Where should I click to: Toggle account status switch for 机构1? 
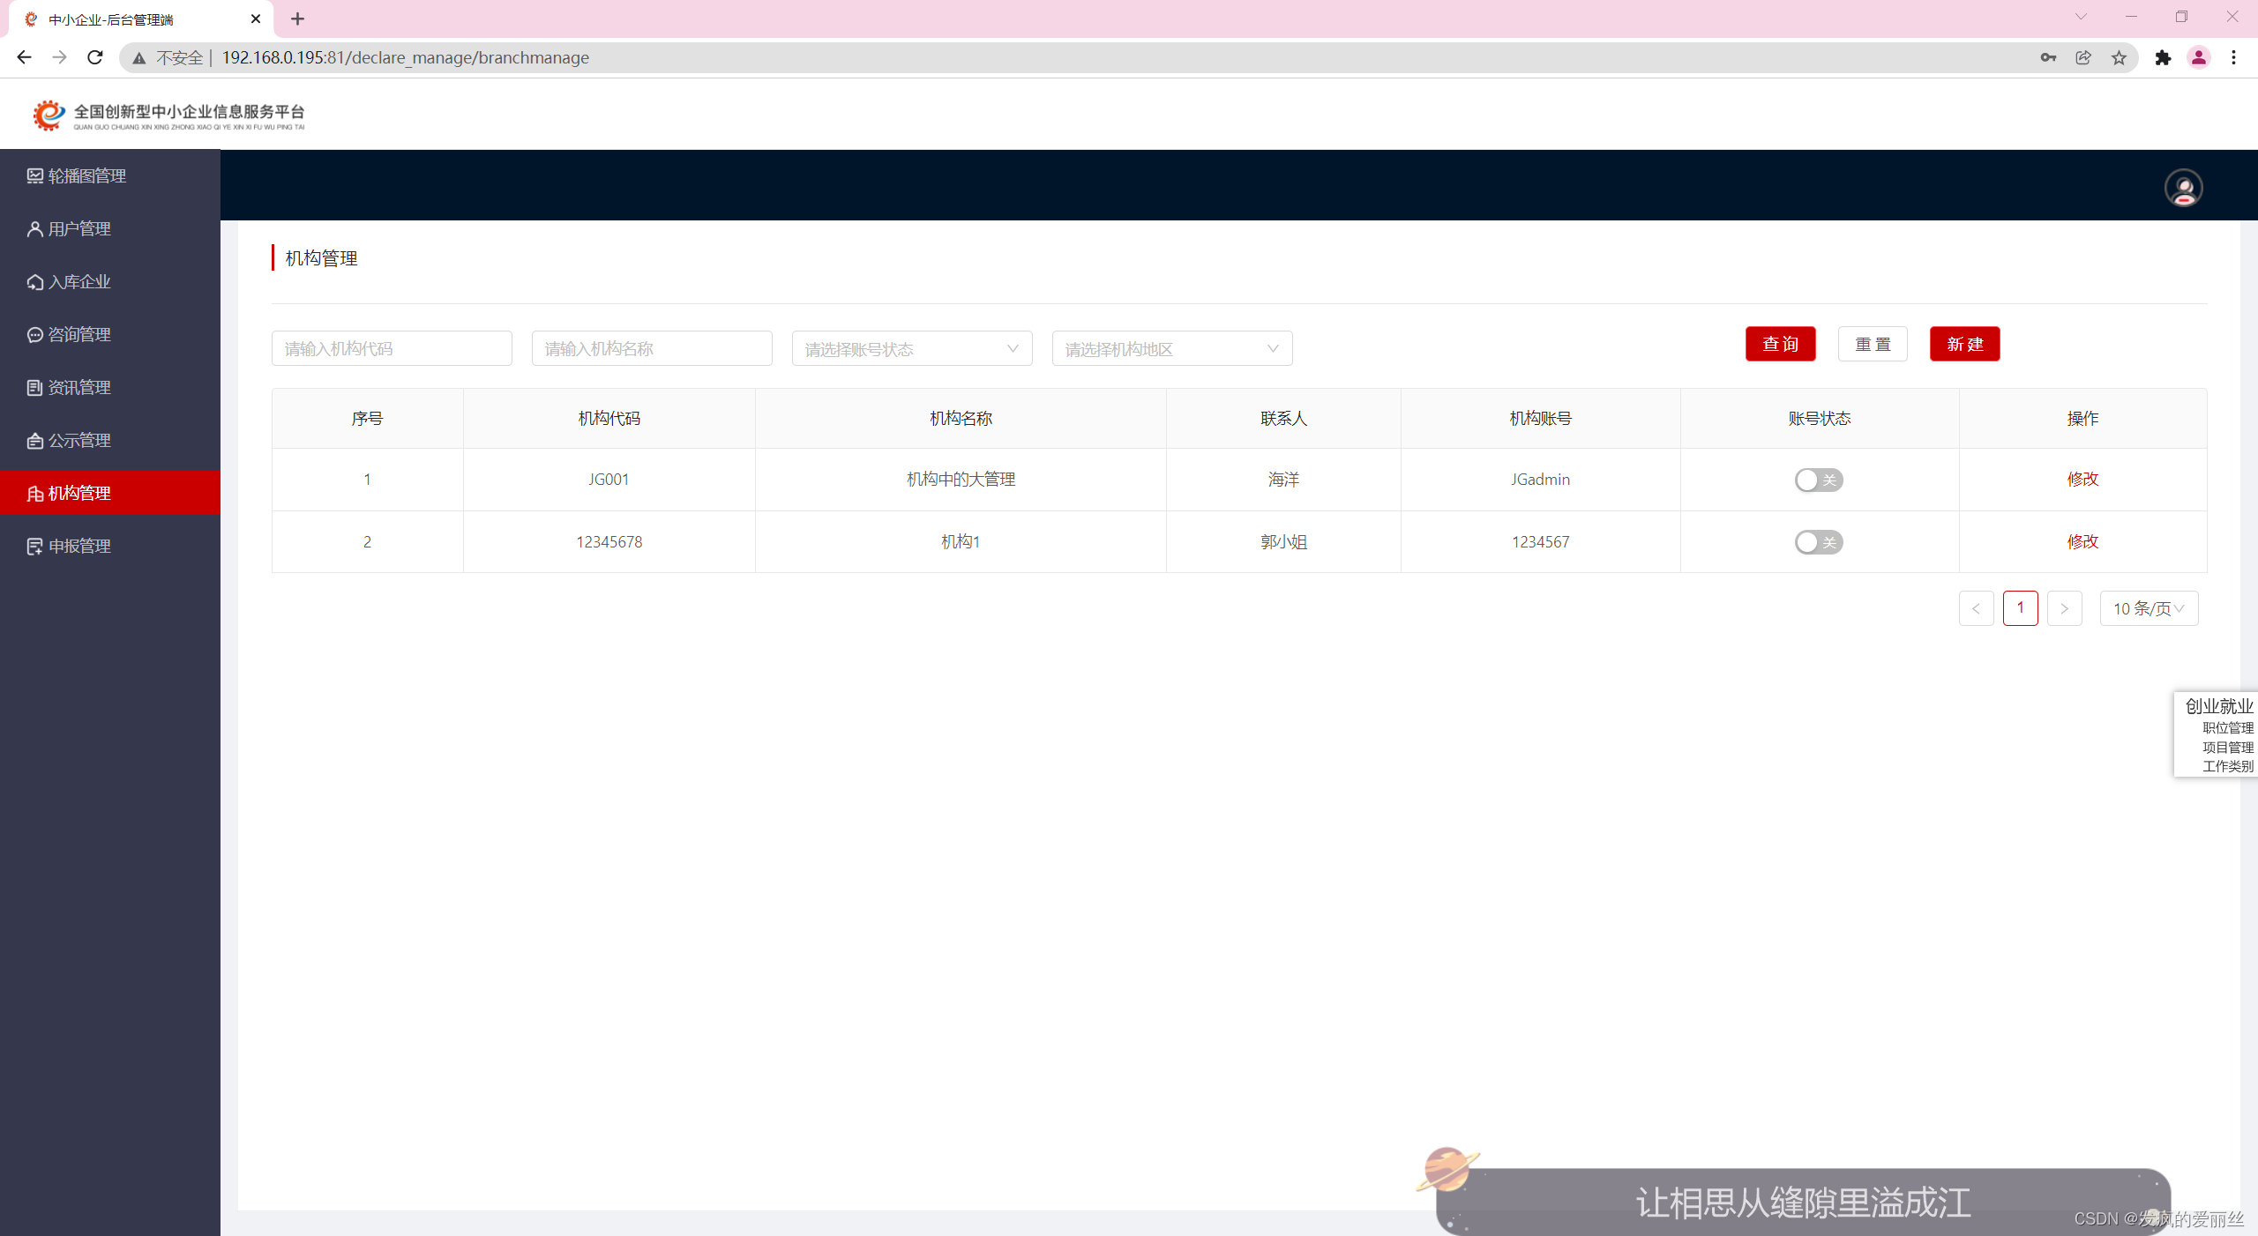pos(1818,542)
